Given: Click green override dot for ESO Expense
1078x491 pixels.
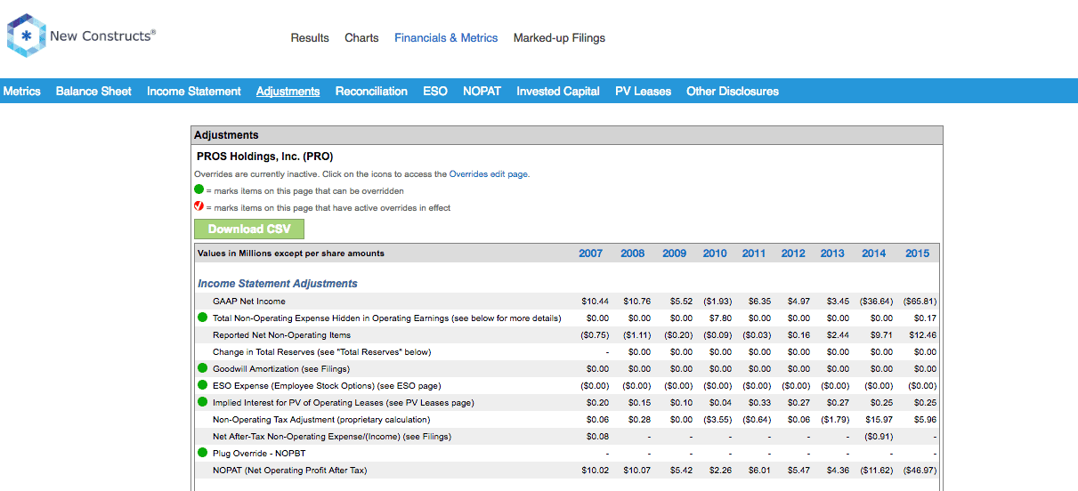Looking at the screenshot, I should point(202,385).
